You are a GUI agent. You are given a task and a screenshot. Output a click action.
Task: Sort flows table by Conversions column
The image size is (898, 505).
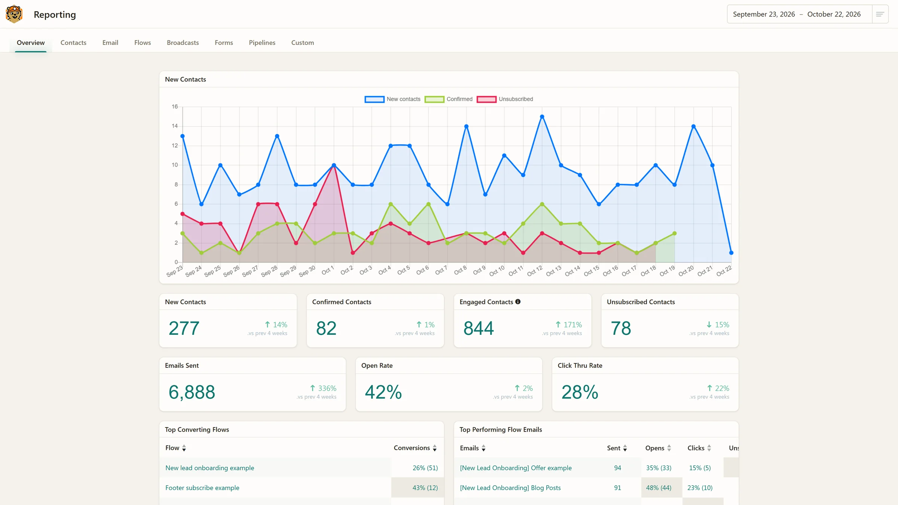(415, 448)
